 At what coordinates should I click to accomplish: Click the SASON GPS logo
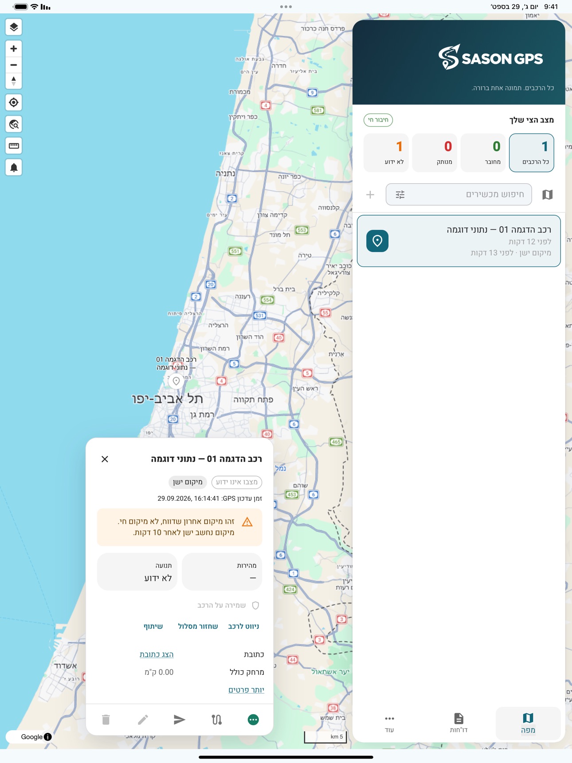tap(490, 57)
